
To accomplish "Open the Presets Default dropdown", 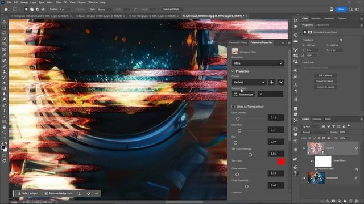I will click(x=249, y=82).
